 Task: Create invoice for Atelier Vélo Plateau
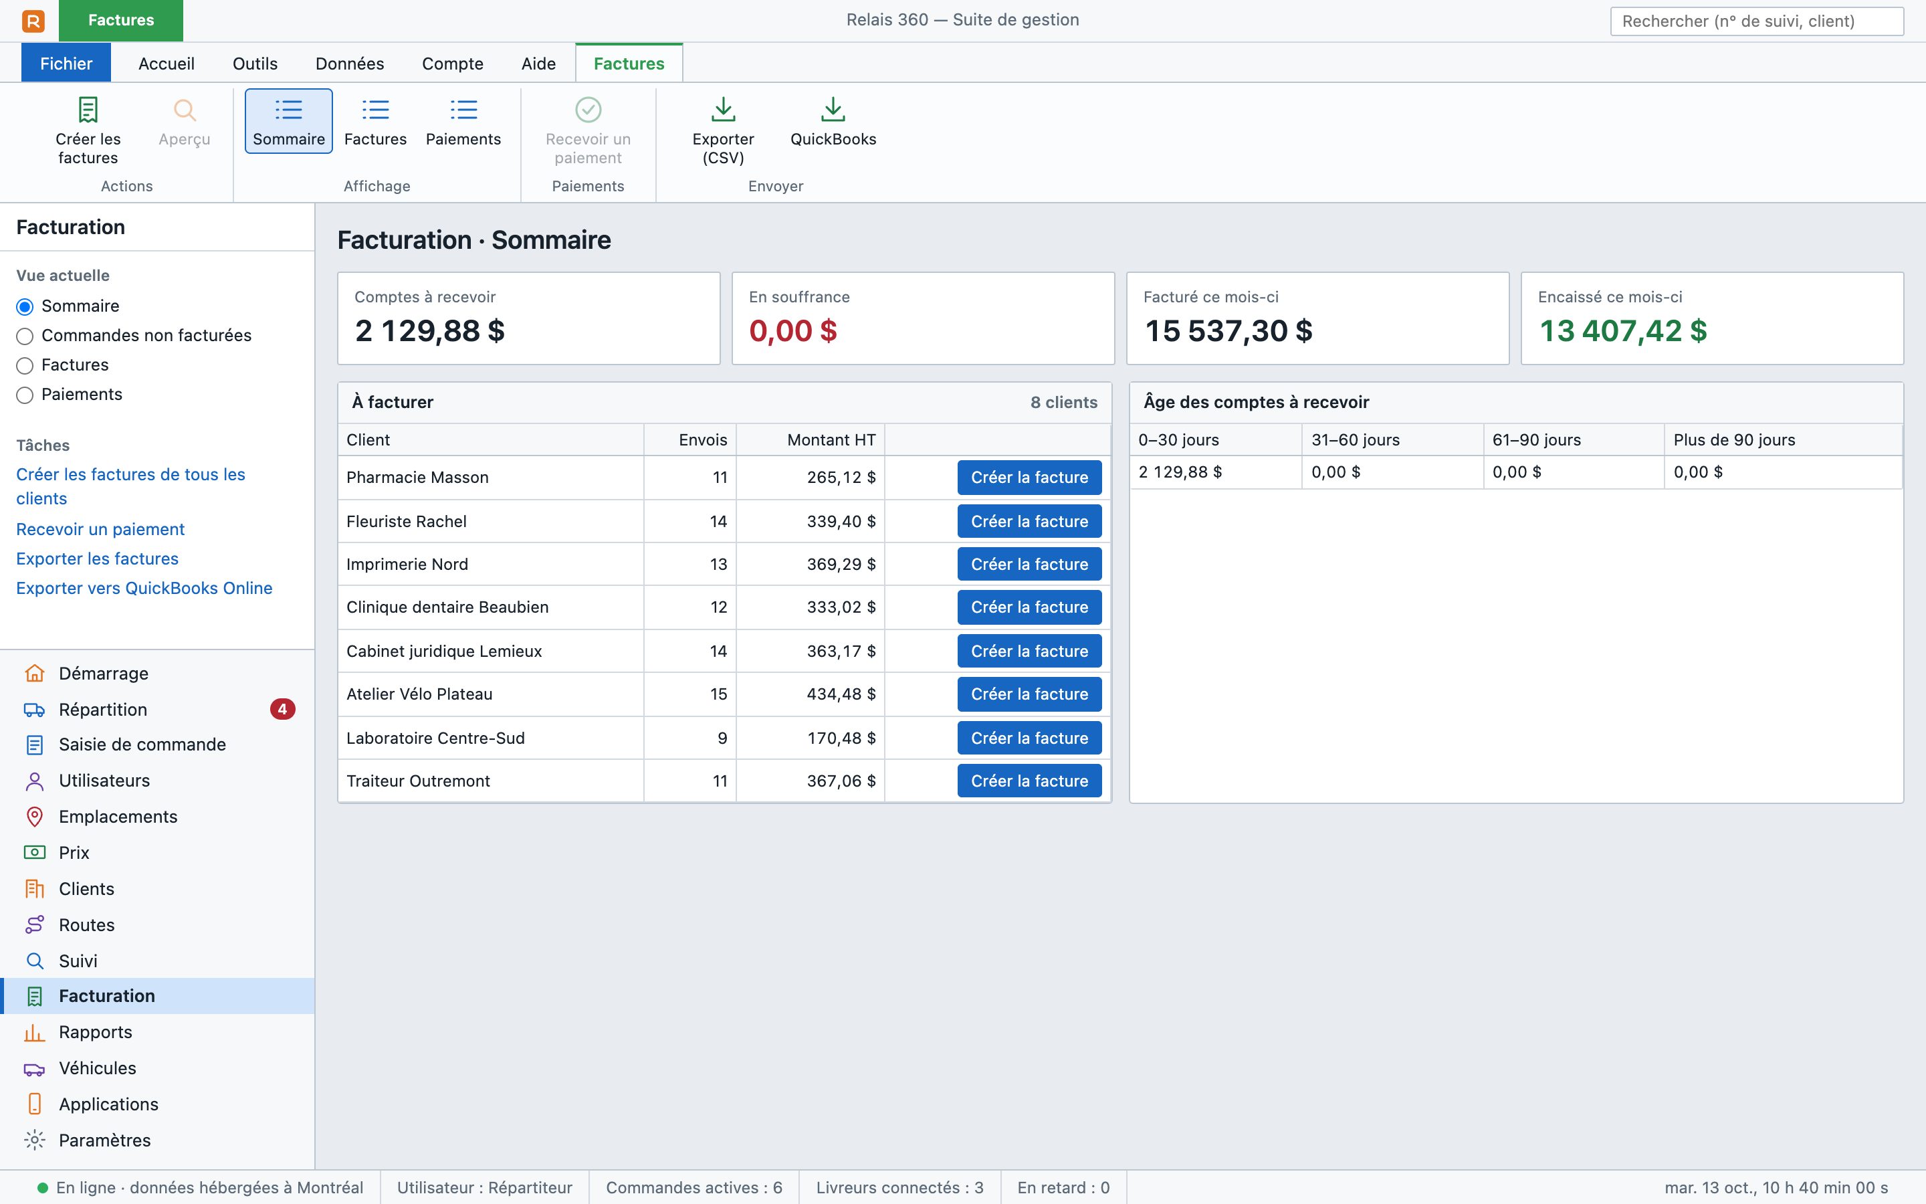pyautogui.click(x=1029, y=694)
